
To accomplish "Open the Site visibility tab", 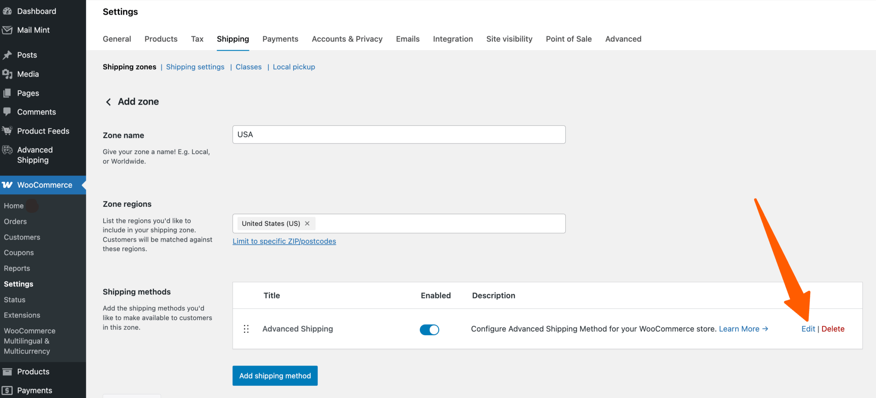I will pos(509,39).
